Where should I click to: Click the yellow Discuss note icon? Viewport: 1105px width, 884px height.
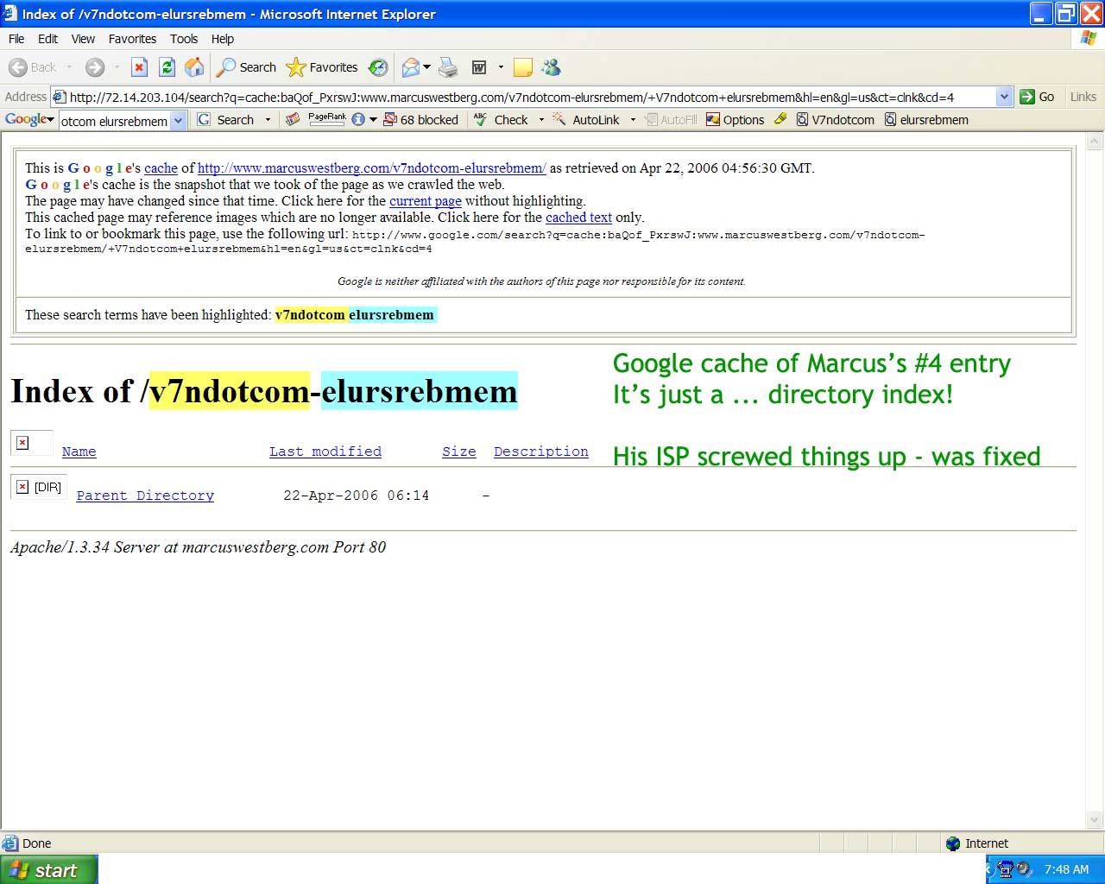coord(522,67)
